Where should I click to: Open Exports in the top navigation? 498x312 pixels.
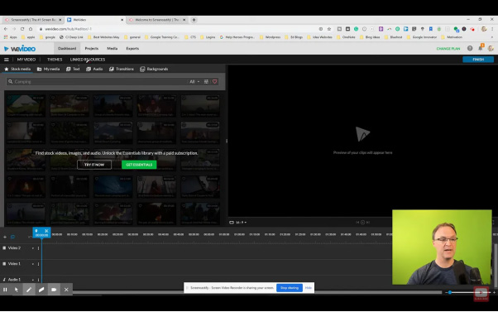[x=132, y=49]
